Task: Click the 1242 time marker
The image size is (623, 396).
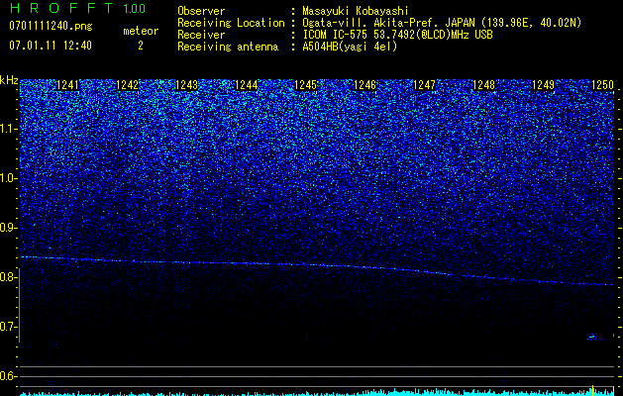Action: coord(127,84)
